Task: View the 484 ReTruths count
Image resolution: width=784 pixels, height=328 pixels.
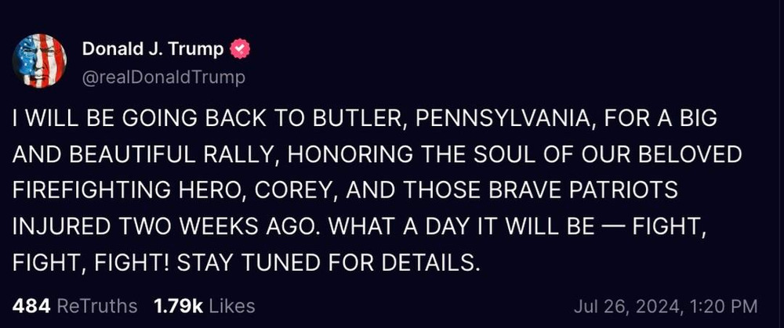Action: [31, 306]
